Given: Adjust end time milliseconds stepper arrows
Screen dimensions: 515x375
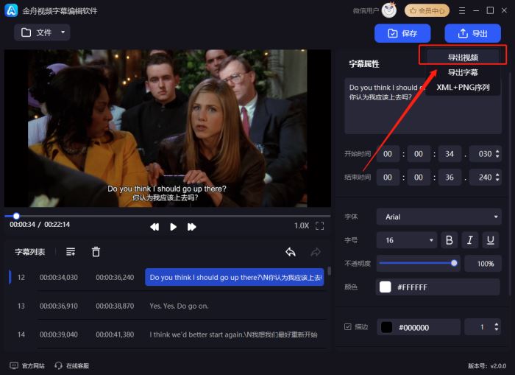Looking at the screenshot, I should tap(497, 178).
